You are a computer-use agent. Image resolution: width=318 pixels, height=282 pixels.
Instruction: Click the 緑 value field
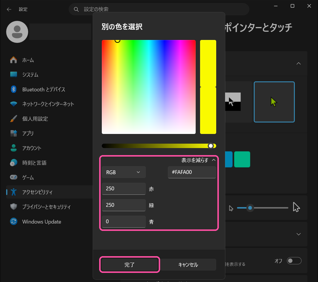point(124,205)
